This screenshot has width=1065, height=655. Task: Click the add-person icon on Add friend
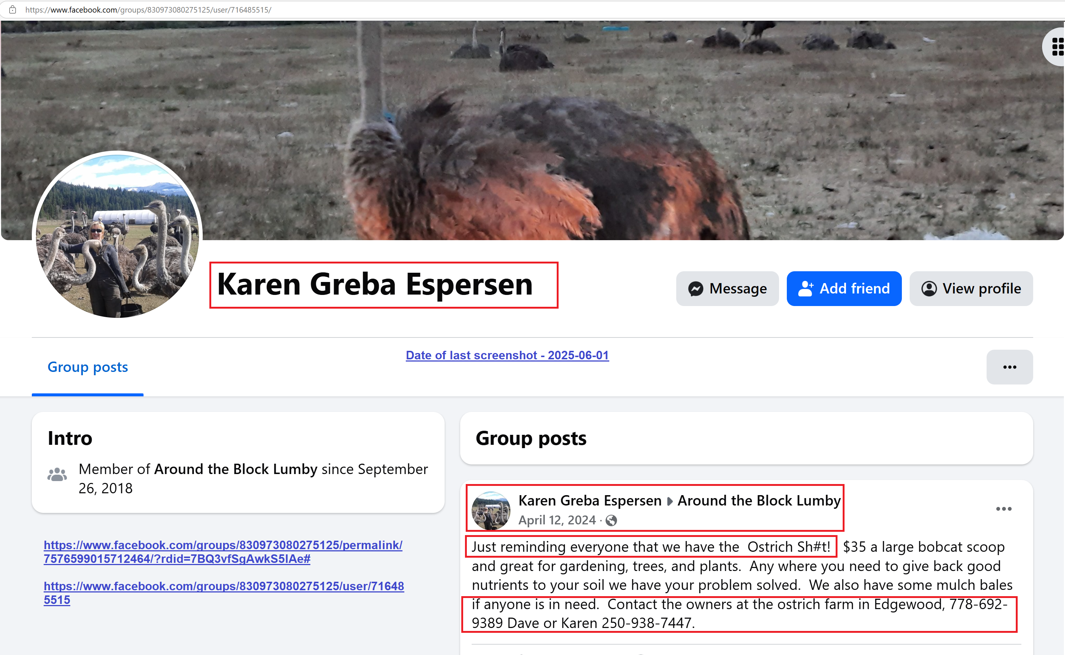805,289
